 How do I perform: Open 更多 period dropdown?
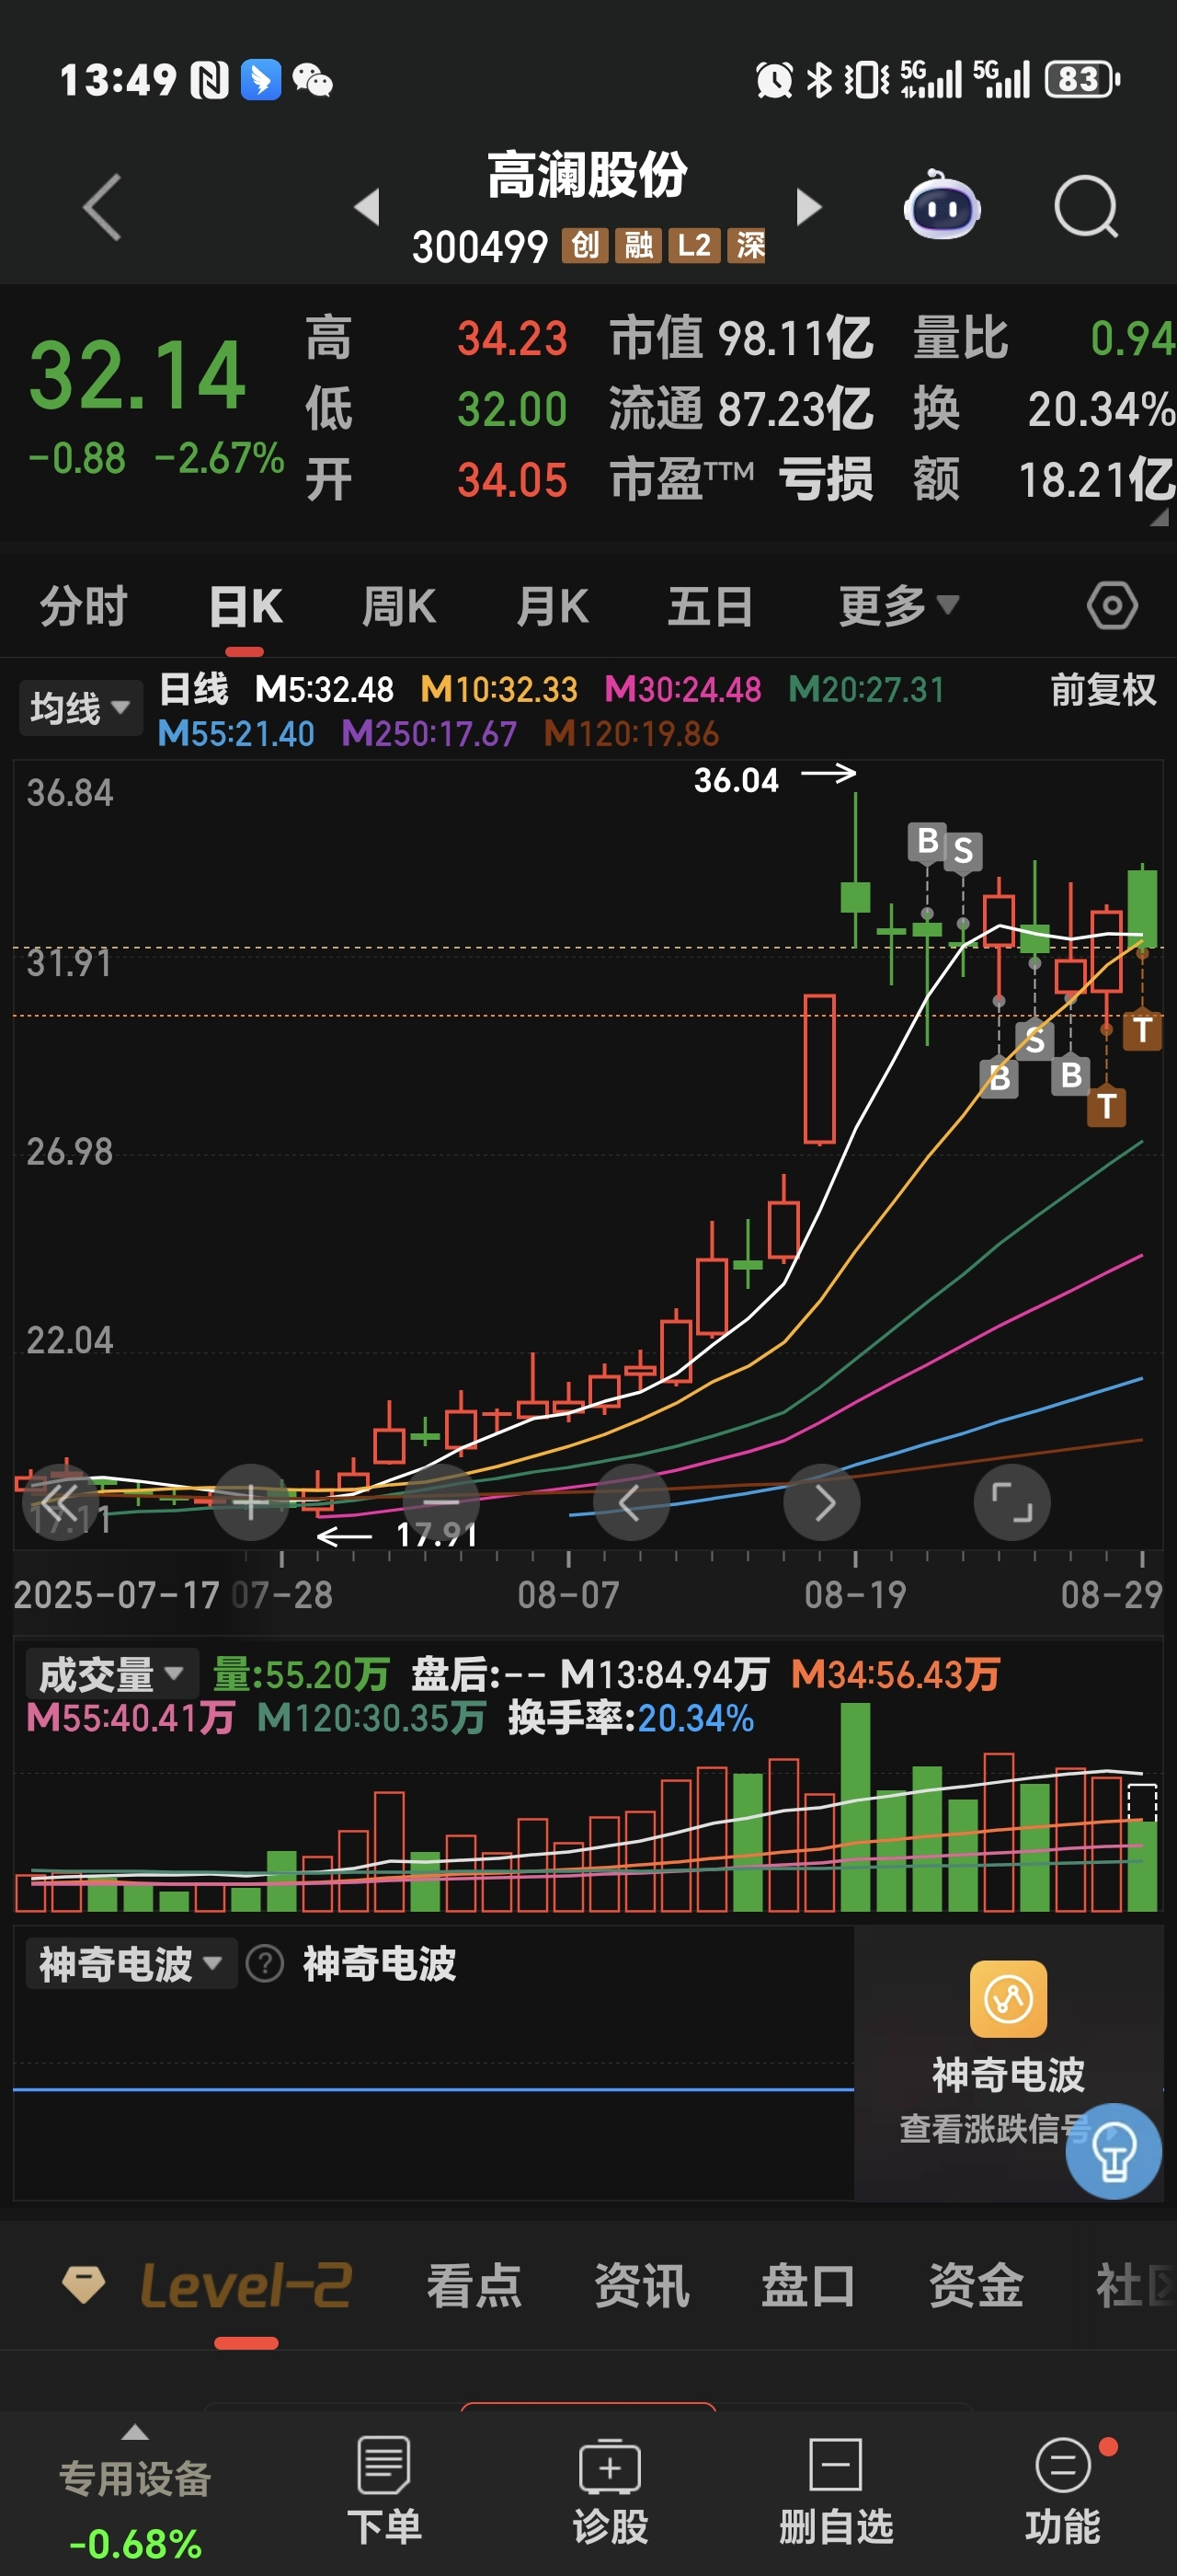pos(899,605)
